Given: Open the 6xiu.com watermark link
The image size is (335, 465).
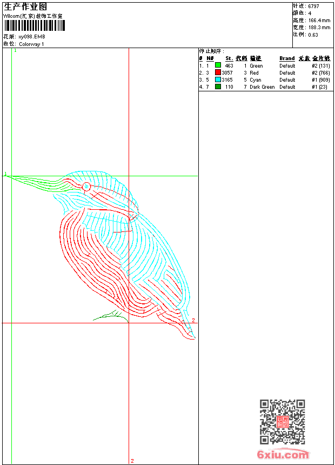Looking at the screenshot, I should pos(283,455).
